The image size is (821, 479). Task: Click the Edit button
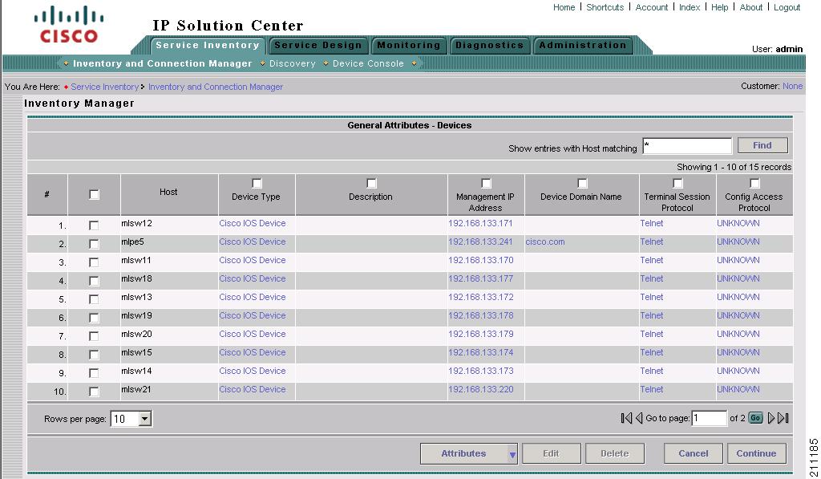pyautogui.click(x=551, y=453)
